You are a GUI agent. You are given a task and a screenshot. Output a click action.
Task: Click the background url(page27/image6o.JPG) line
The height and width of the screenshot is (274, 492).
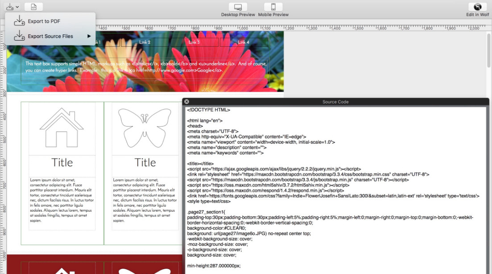click(x=249, y=233)
